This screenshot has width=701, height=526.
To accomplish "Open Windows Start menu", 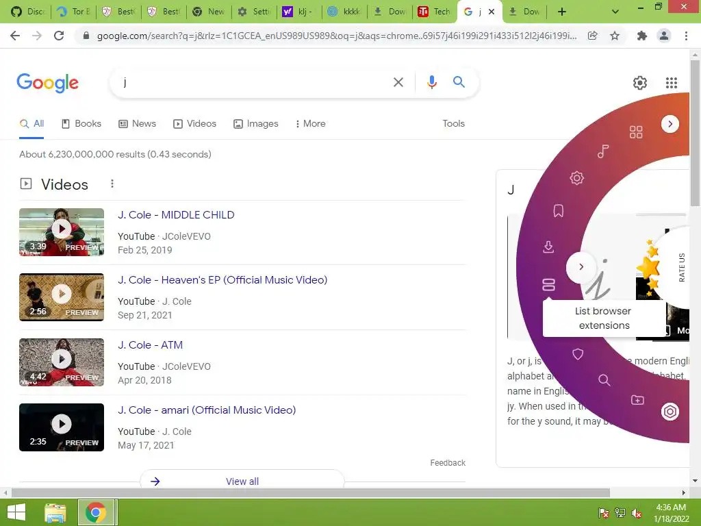I will click(x=16, y=512).
